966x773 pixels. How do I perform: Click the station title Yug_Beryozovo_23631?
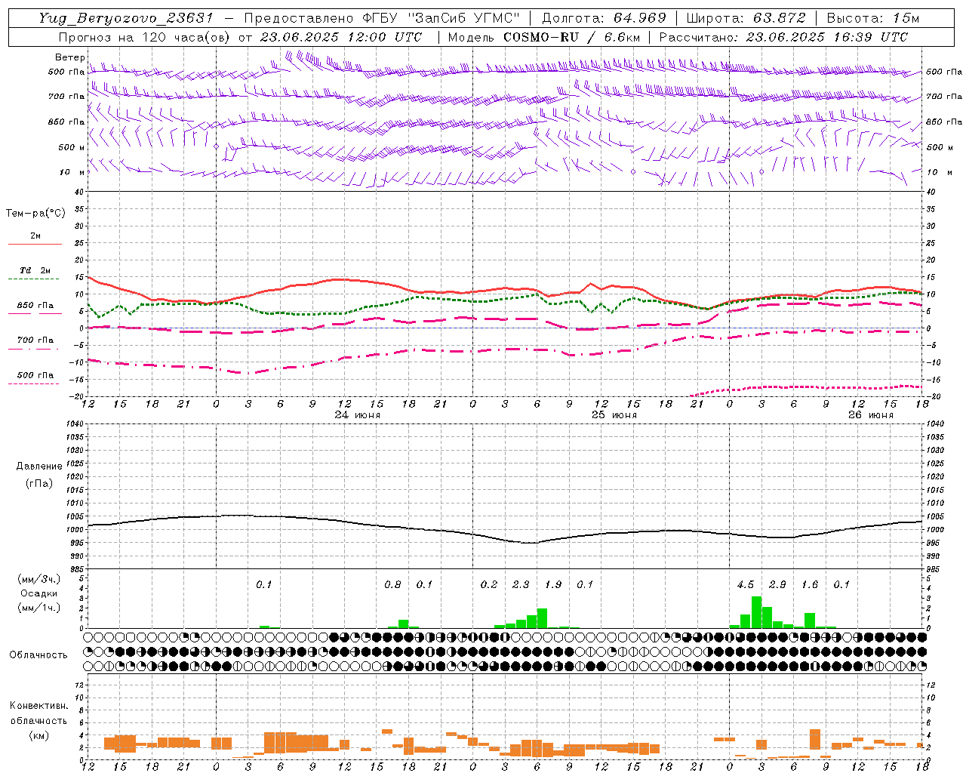(126, 18)
